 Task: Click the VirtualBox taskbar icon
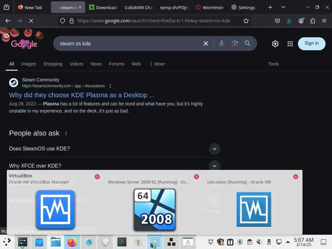[155, 242]
